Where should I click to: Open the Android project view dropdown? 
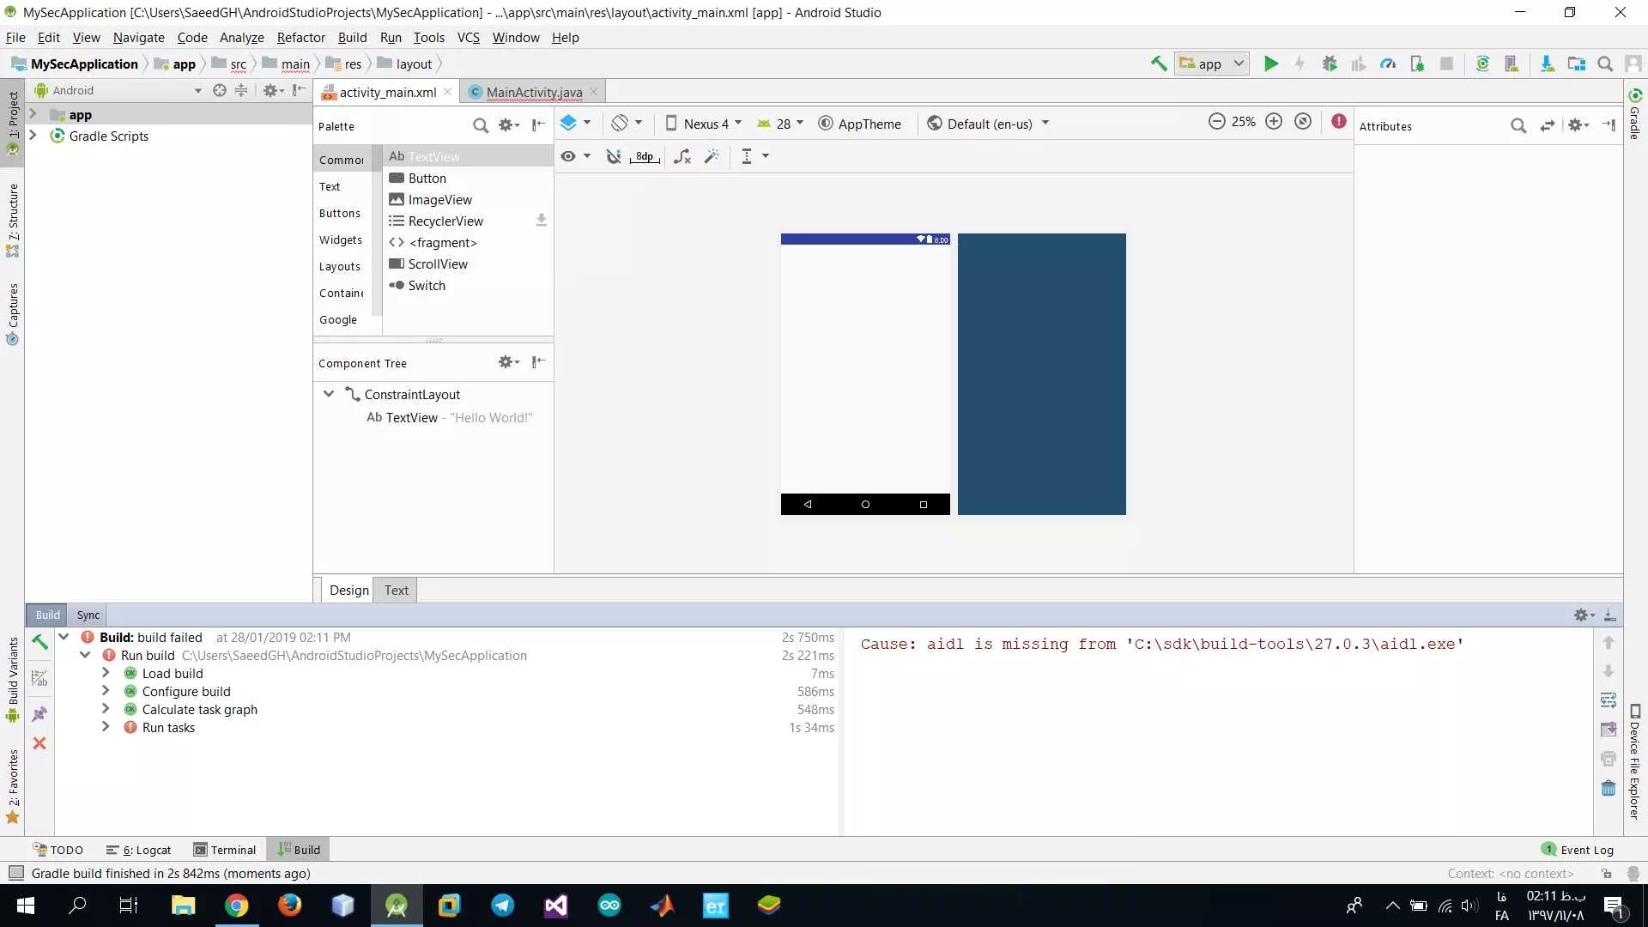(x=118, y=90)
